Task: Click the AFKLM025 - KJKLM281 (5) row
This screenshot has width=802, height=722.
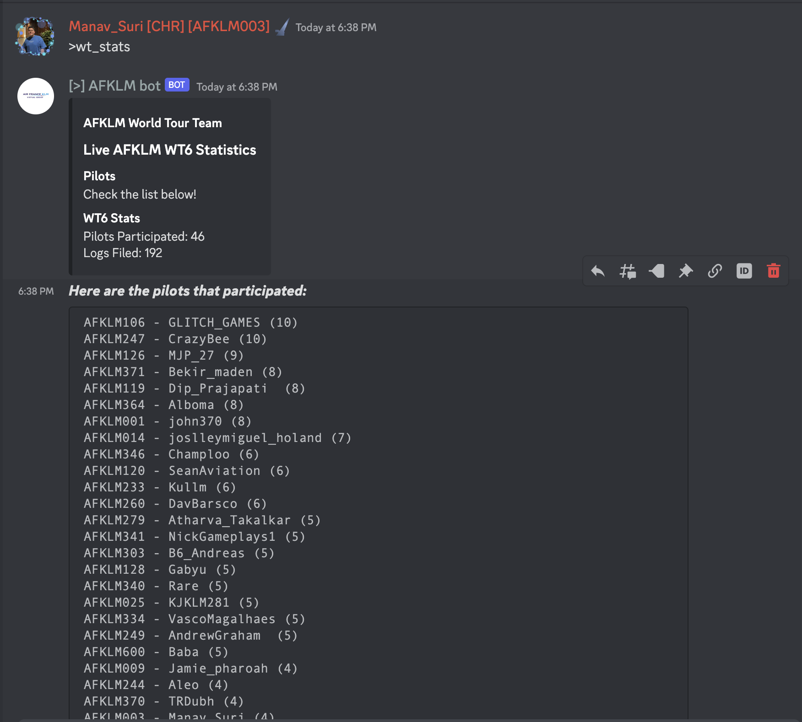Action: (172, 603)
